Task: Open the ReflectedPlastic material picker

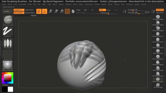Action: pos(8,66)
